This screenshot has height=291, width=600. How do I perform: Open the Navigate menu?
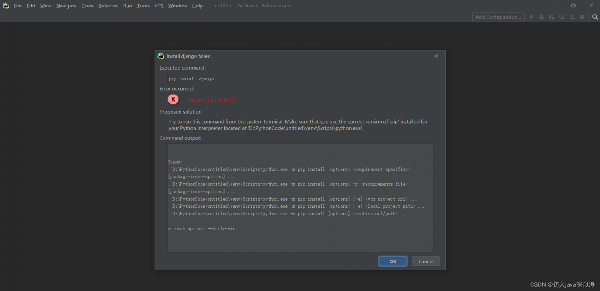pyautogui.click(x=66, y=6)
